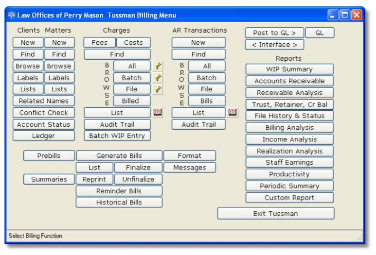
Task: Open Labels for Matters
Action: (x=59, y=78)
